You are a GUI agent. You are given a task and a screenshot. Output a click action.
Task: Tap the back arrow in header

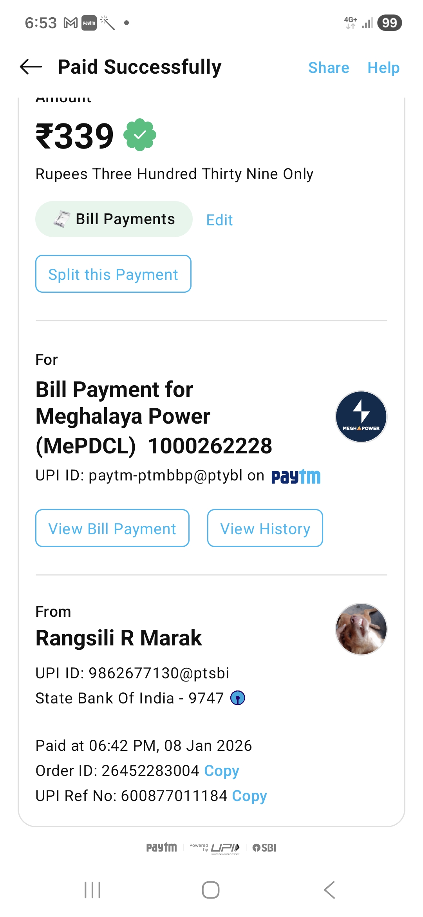(31, 67)
